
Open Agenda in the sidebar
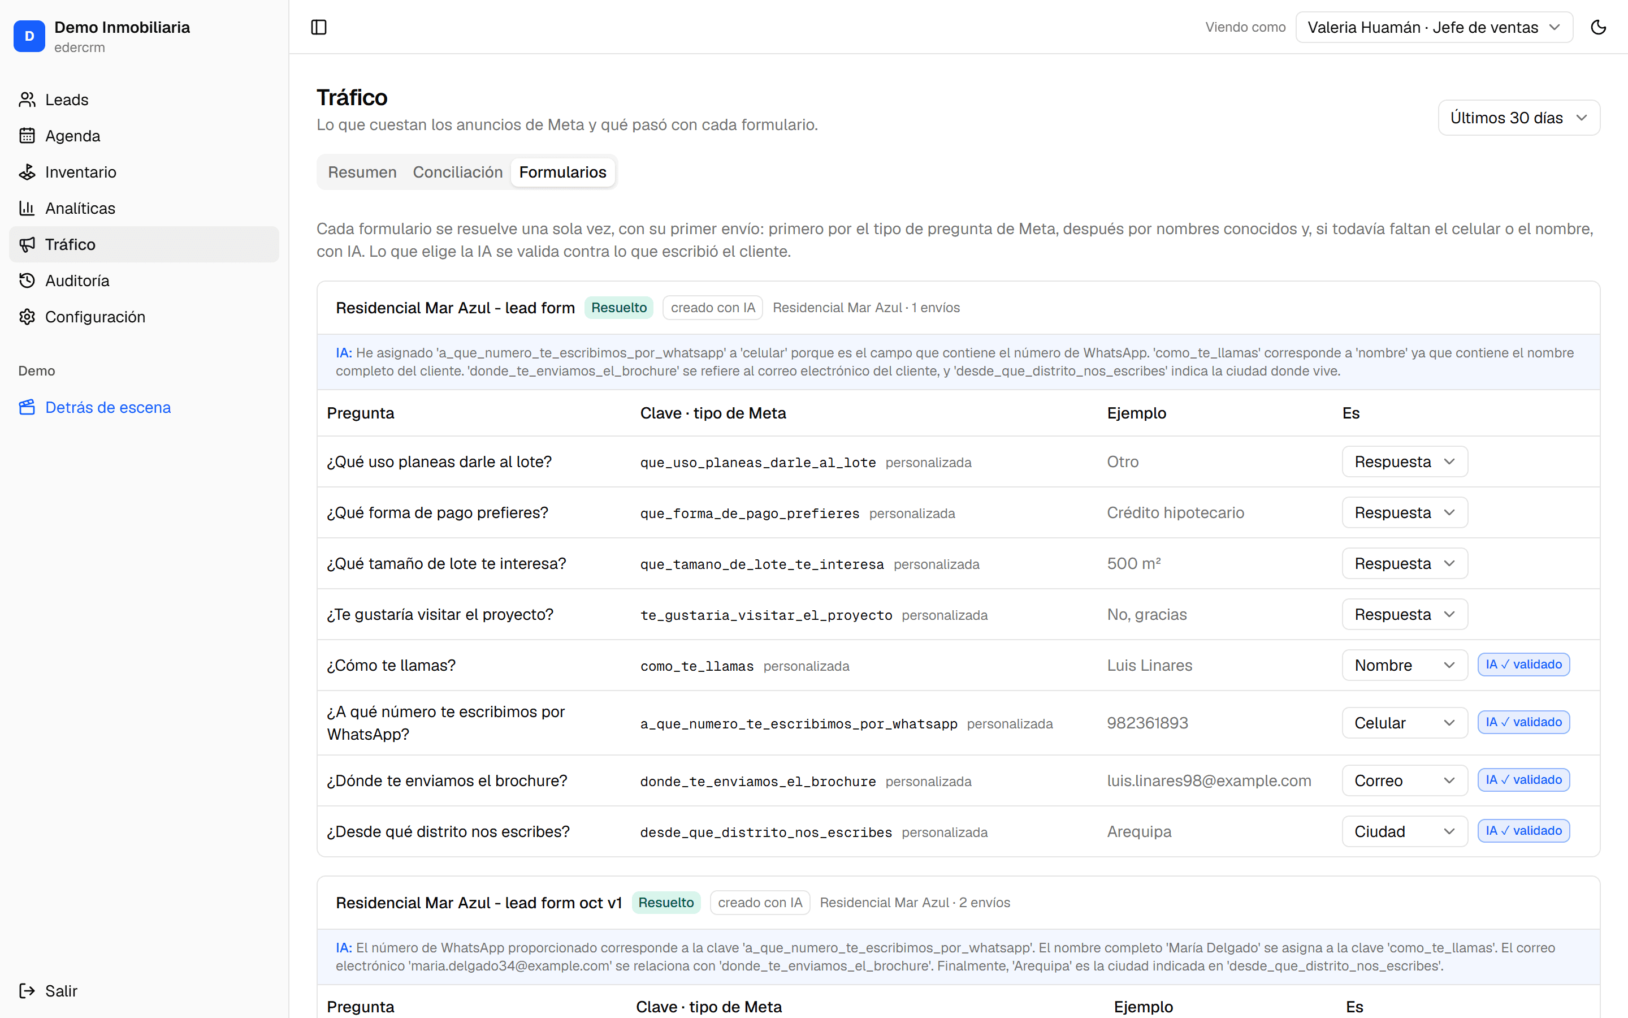[144, 136]
